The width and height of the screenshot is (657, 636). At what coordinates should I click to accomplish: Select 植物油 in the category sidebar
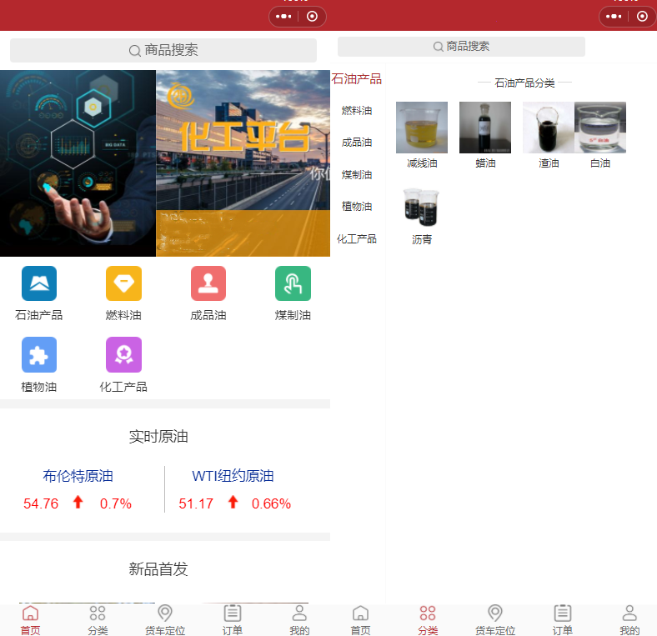357,207
